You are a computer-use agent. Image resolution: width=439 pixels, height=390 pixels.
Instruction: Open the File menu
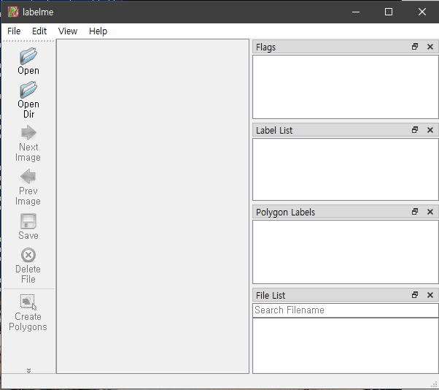pyautogui.click(x=14, y=31)
